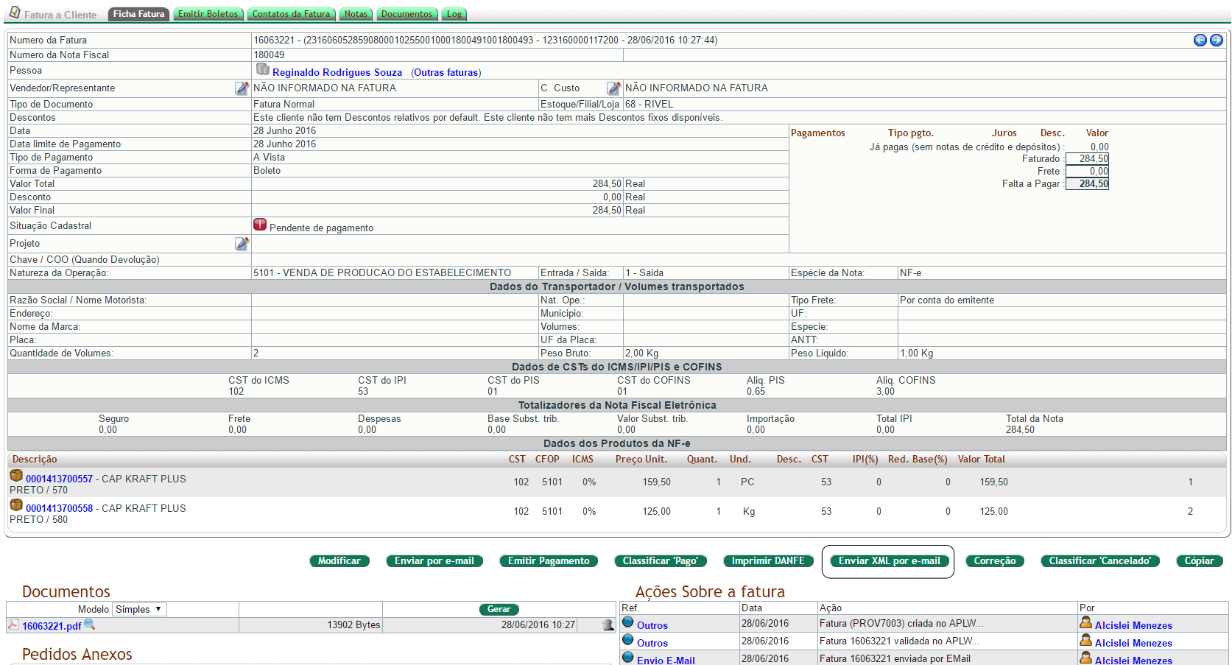Open Outros link for 'criada no APLW' action

(652, 625)
